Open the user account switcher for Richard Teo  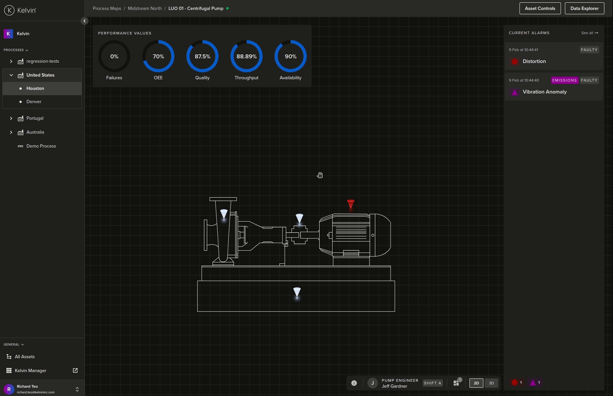tap(77, 389)
